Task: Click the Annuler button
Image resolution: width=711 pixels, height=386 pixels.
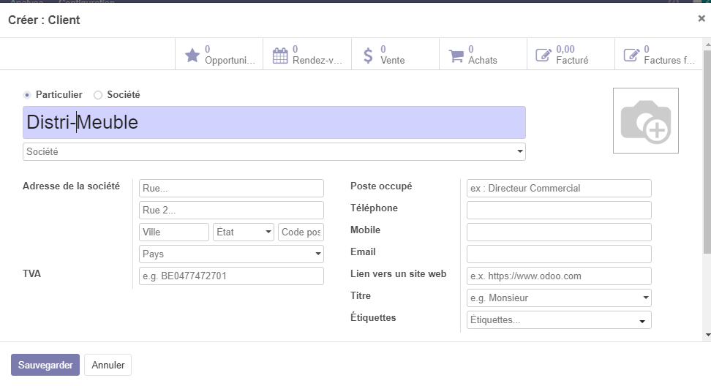Action: pos(108,365)
